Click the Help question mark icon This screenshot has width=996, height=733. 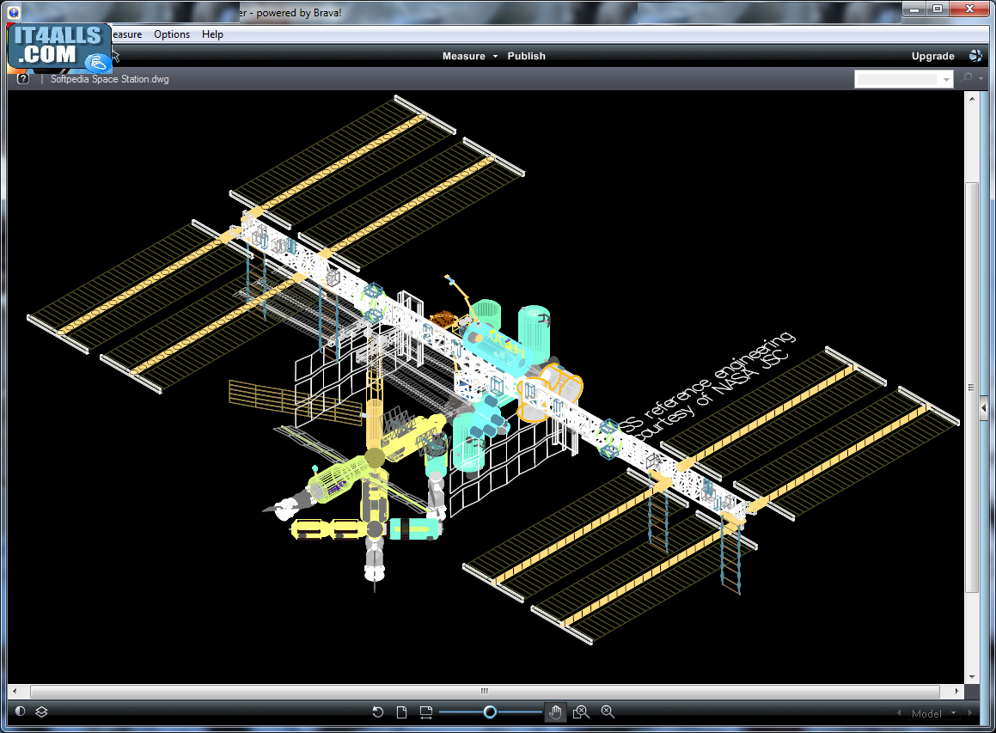[x=22, y=78]
